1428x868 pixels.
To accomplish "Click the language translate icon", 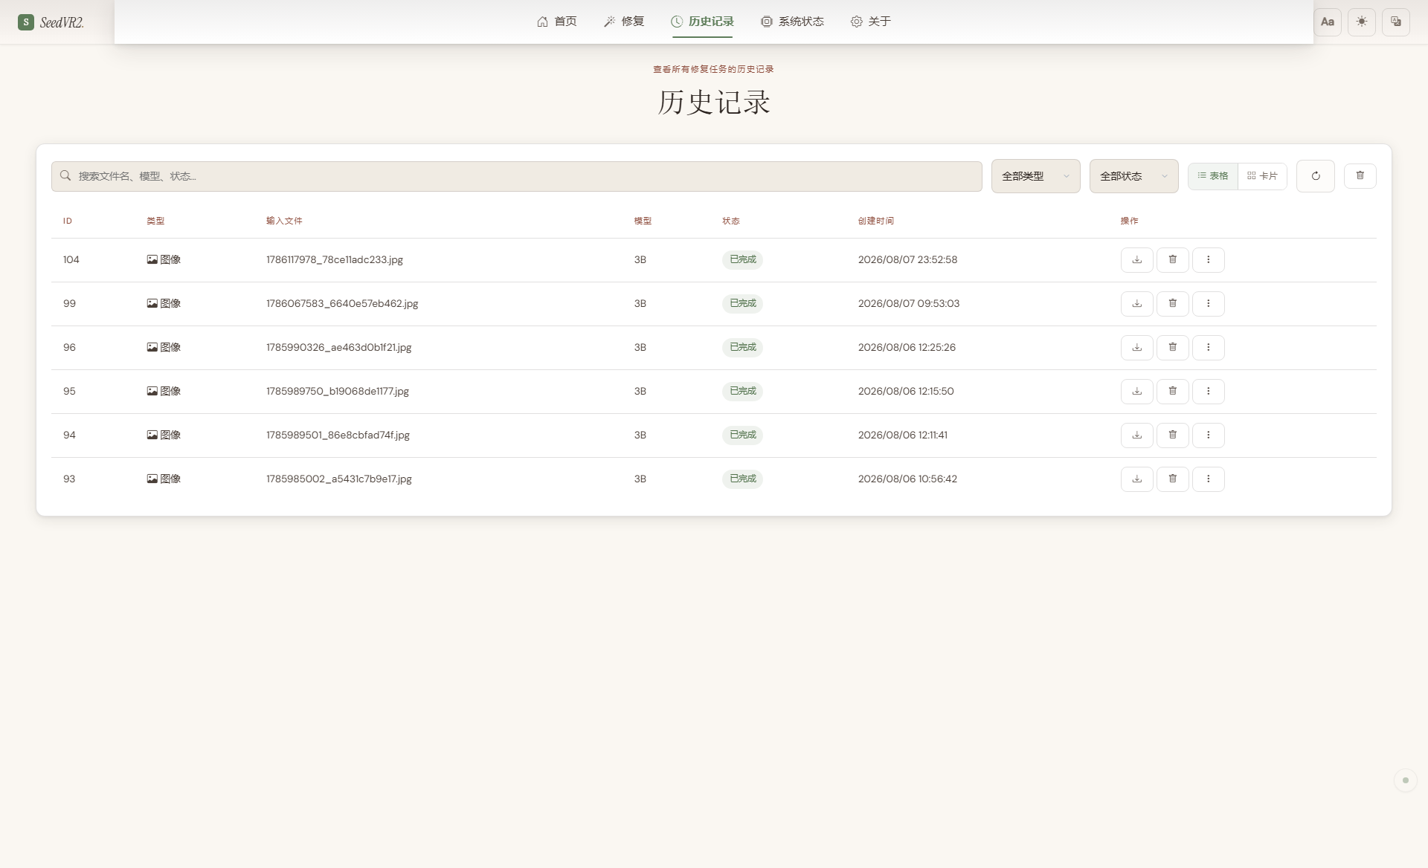I will click(1395, 22).
